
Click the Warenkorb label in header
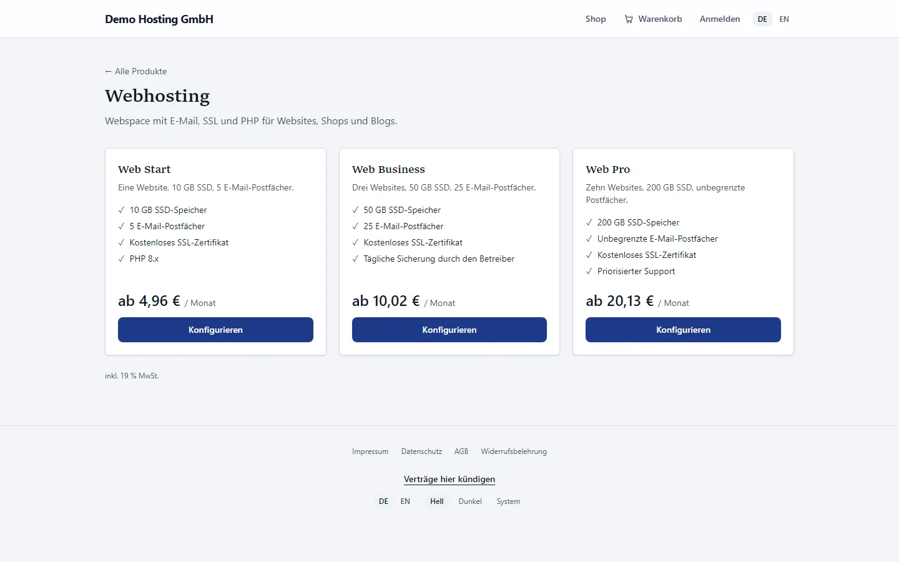click(x=660, y=19)
